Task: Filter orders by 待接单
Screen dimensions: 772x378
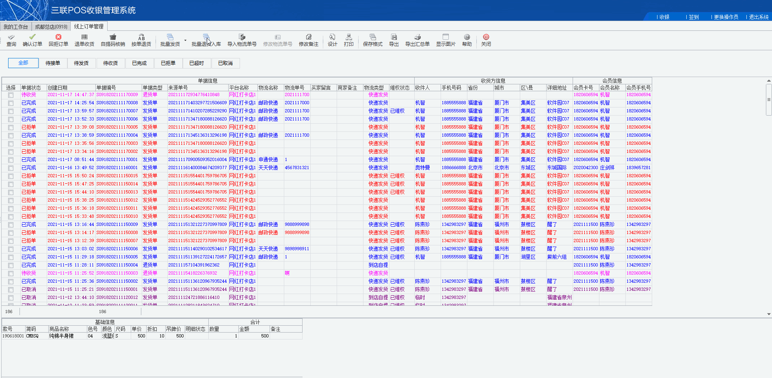Action: pyautogui.click(x=52, y=63)
